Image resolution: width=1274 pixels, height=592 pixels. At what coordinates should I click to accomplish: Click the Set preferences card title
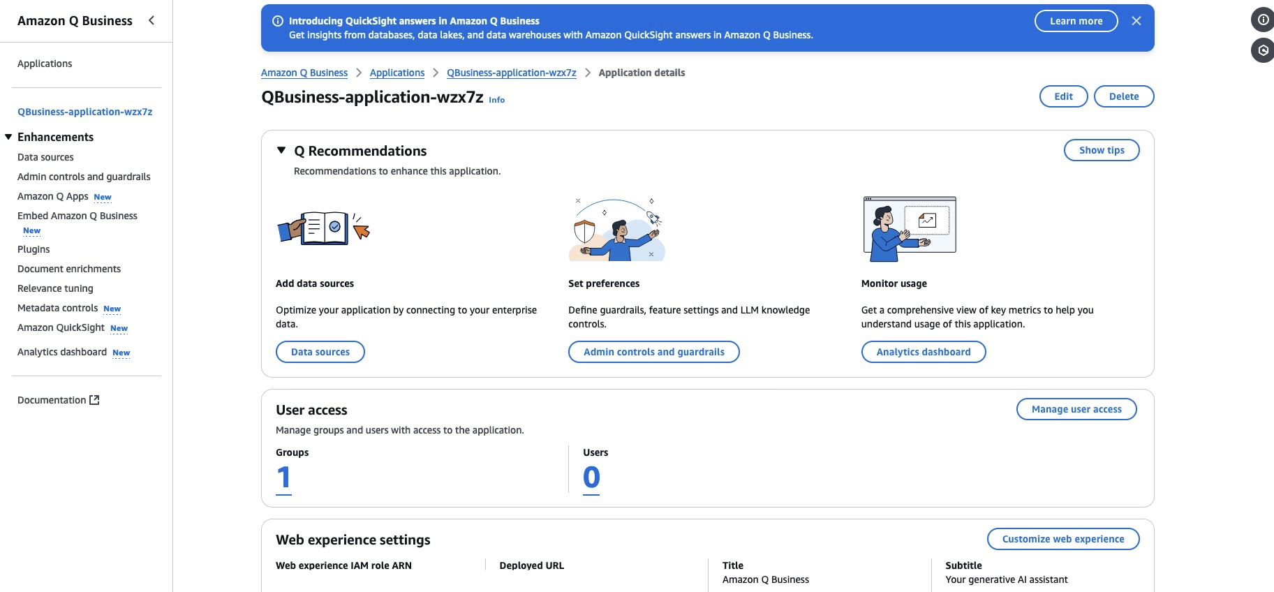[x=604, y=283]
